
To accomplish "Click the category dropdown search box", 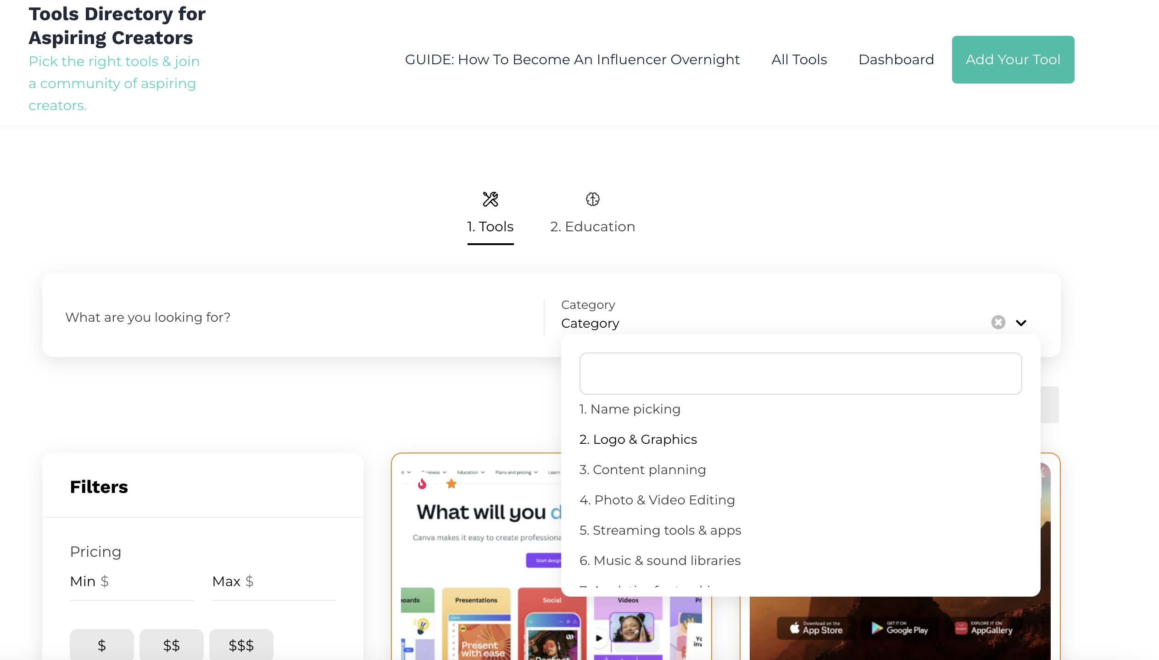I will pyautogui.click(x=801, y=374).
